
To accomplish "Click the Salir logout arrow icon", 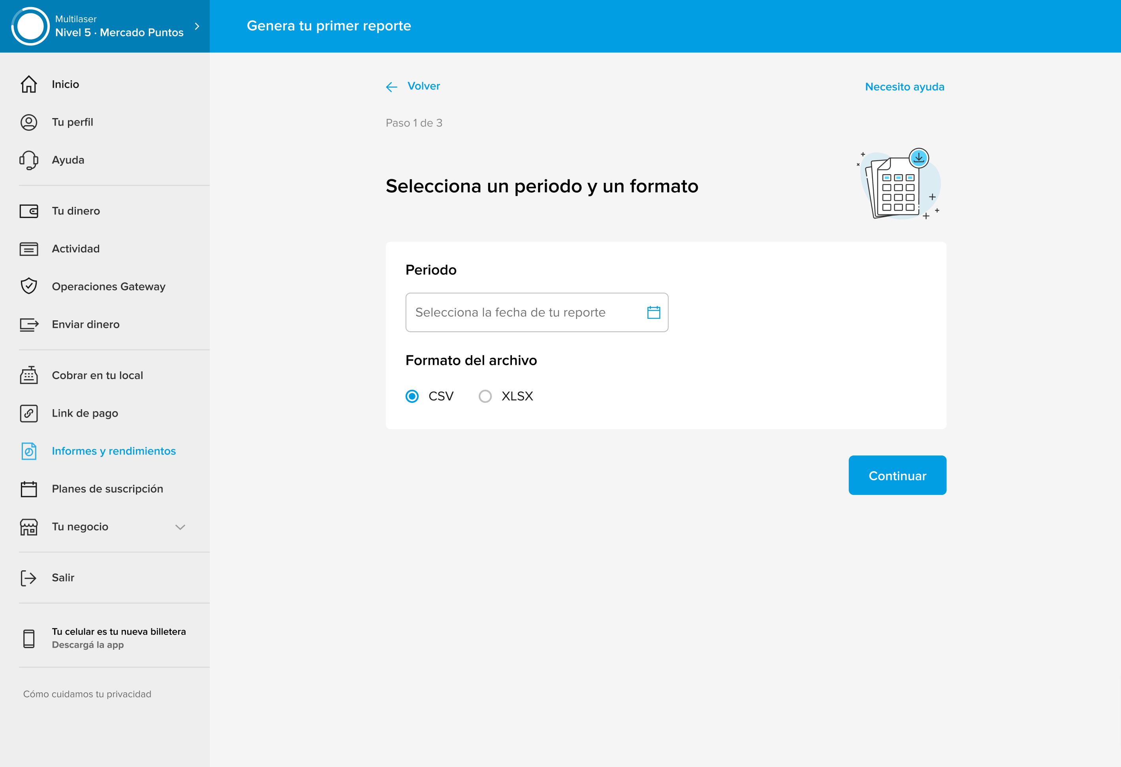I will pyautogui.click(x=29, y=578).
